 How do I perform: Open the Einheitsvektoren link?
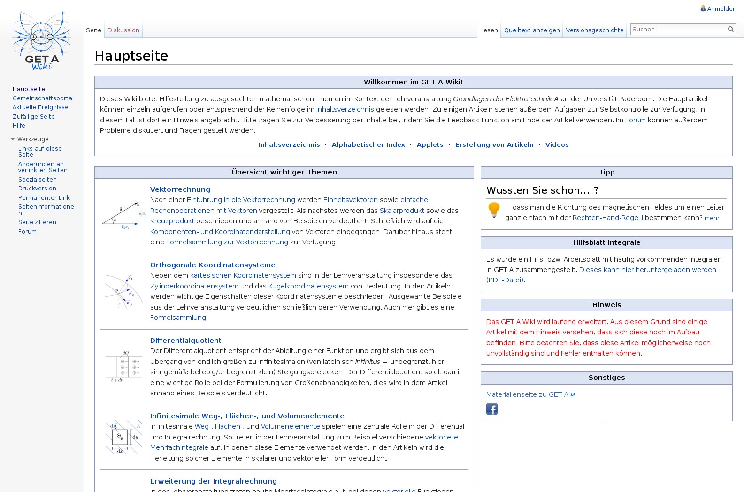point(351,200)
